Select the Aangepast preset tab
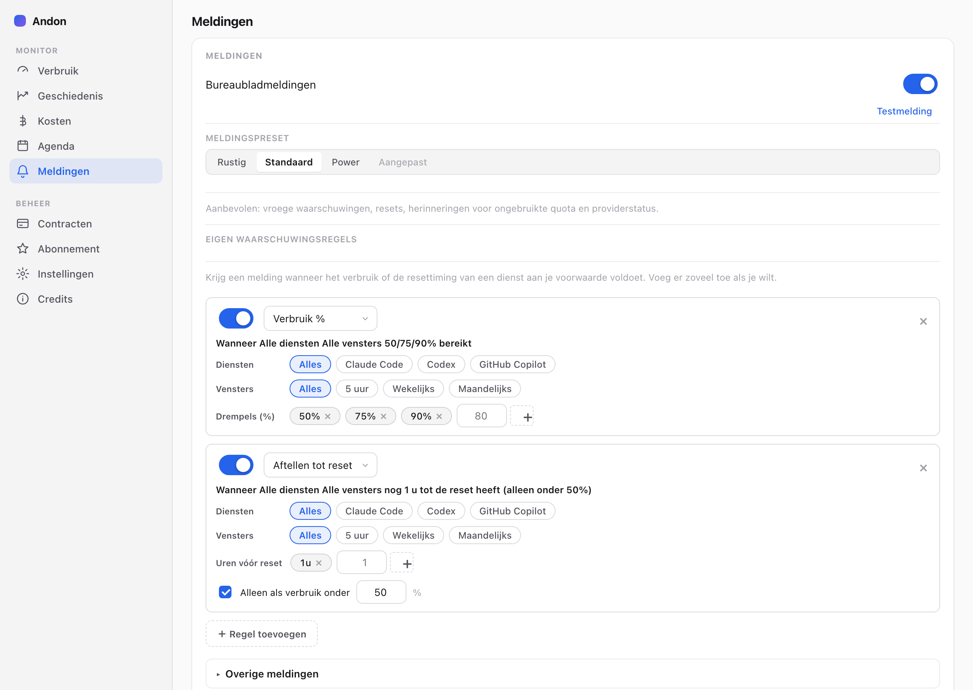Image resolution: width=973 pixels, height=690 pixels. click(x=403, y=162)
